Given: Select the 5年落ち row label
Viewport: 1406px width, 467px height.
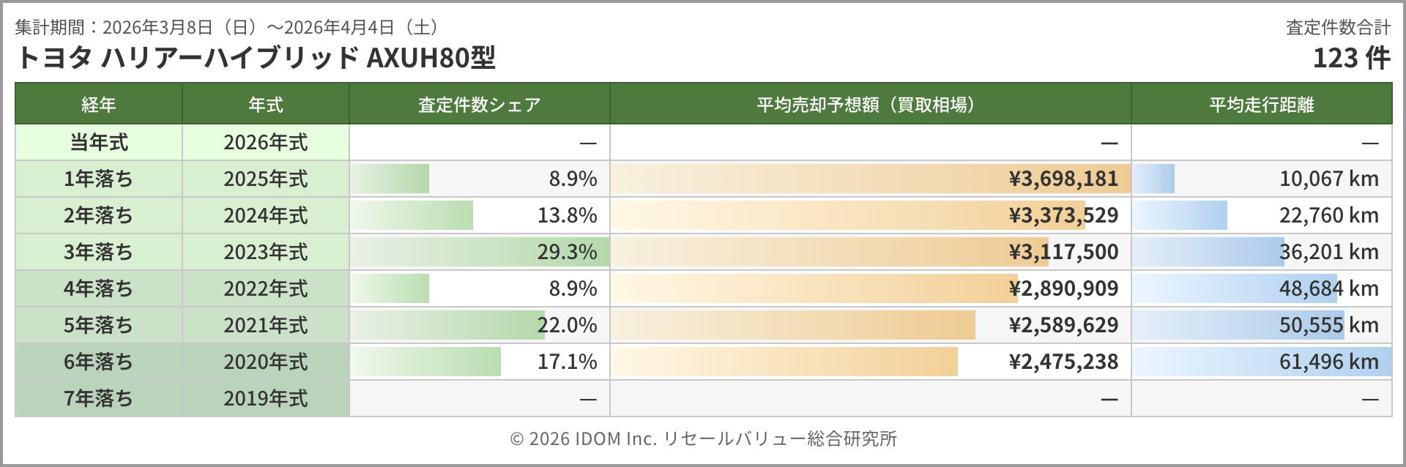Looking at the screenshot, I should point(98,325).
